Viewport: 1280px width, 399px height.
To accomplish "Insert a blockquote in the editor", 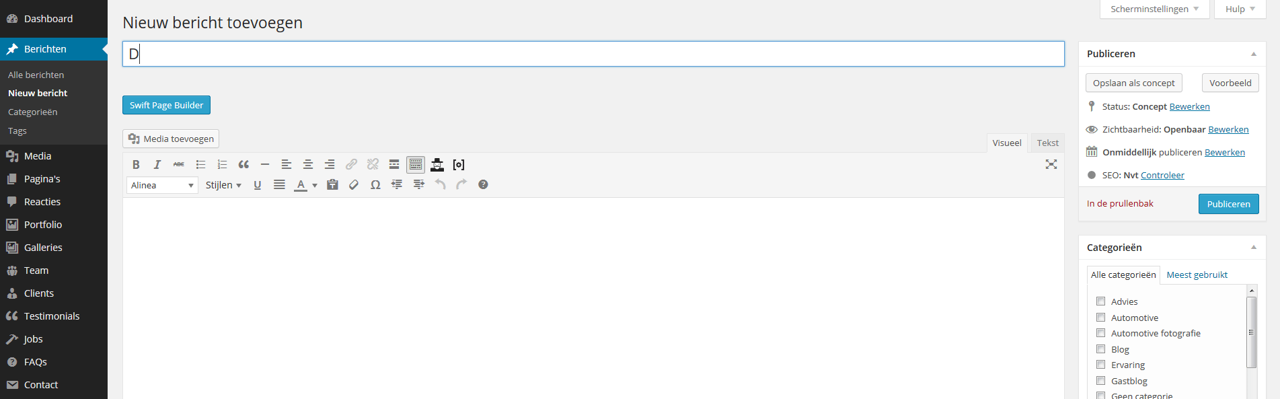I will tap(243, 164).
